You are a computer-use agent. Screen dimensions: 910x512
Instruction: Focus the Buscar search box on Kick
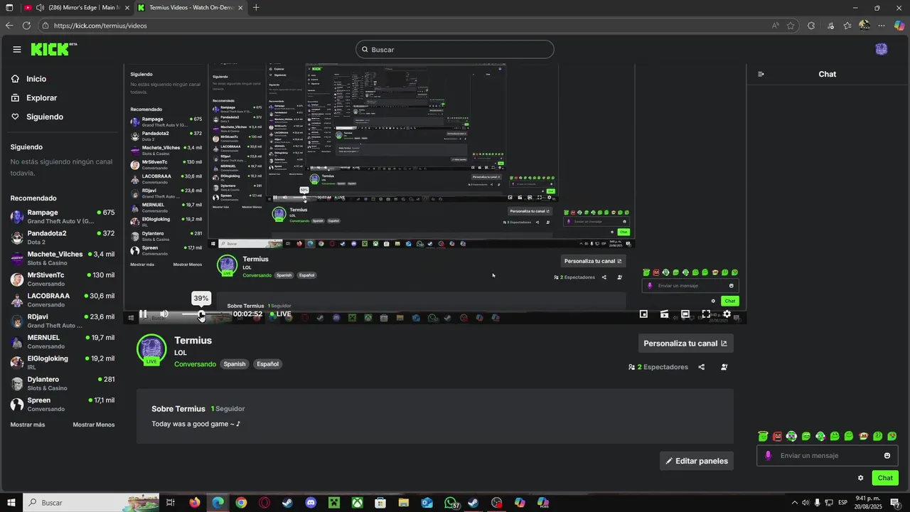(455, 49)
